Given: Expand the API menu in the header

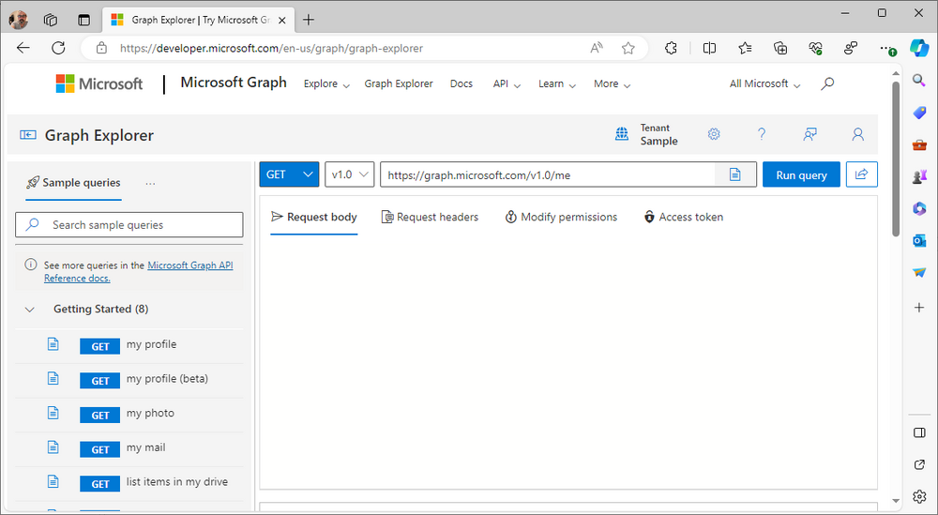Looking at the screenshot, I should point(507,83).
